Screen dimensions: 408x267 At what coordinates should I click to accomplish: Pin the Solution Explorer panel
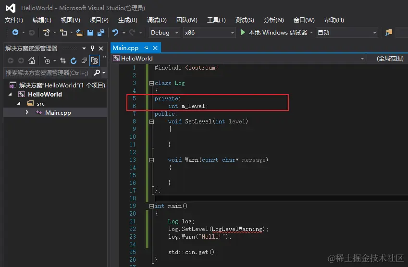click(x=92, y=48)
